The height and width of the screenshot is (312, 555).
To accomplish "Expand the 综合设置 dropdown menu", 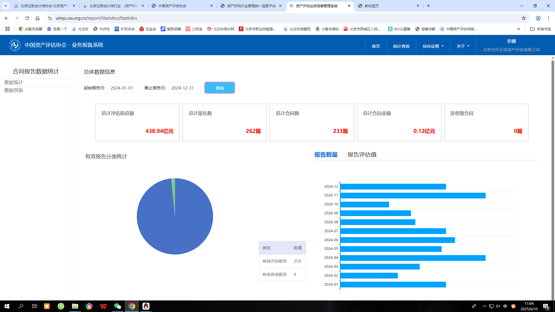I will [x=433, y=46].
